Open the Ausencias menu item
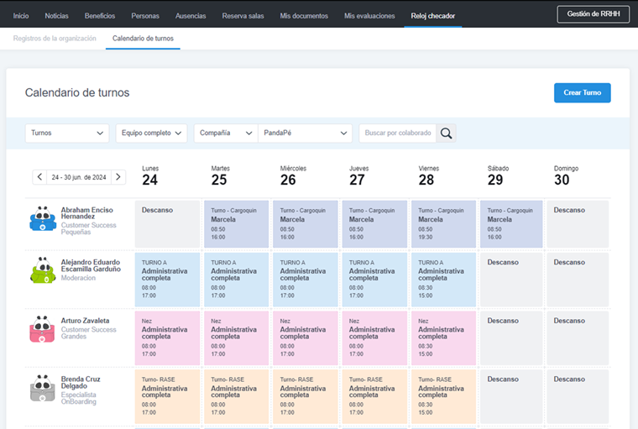Image resolution: width=638 pixels, height=429 pixels. (191, 16)
